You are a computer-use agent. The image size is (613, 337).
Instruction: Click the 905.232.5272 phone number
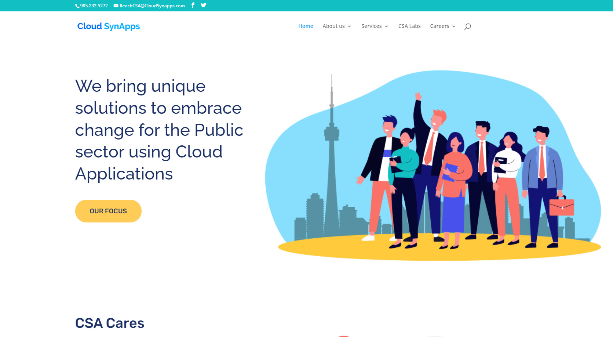[93, 6]
